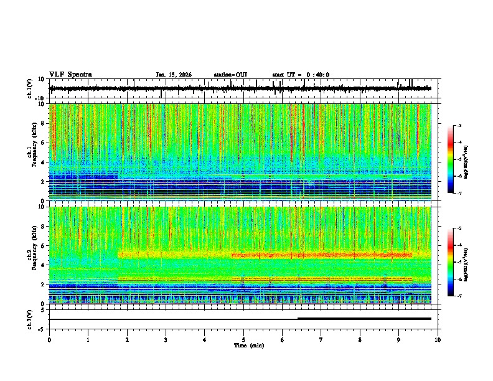Click the log(PSD) label beside ch.1 color bar
This screenshot has width=493, height=381.
click(x=466, y=162)
